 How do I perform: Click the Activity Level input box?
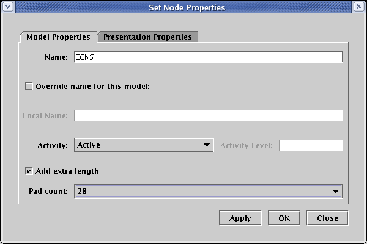tap(311, 145)
